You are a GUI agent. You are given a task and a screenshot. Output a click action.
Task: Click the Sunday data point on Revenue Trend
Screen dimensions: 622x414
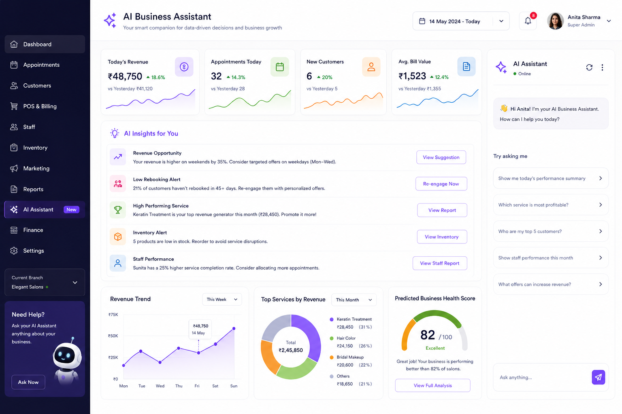tap(234, 328)
